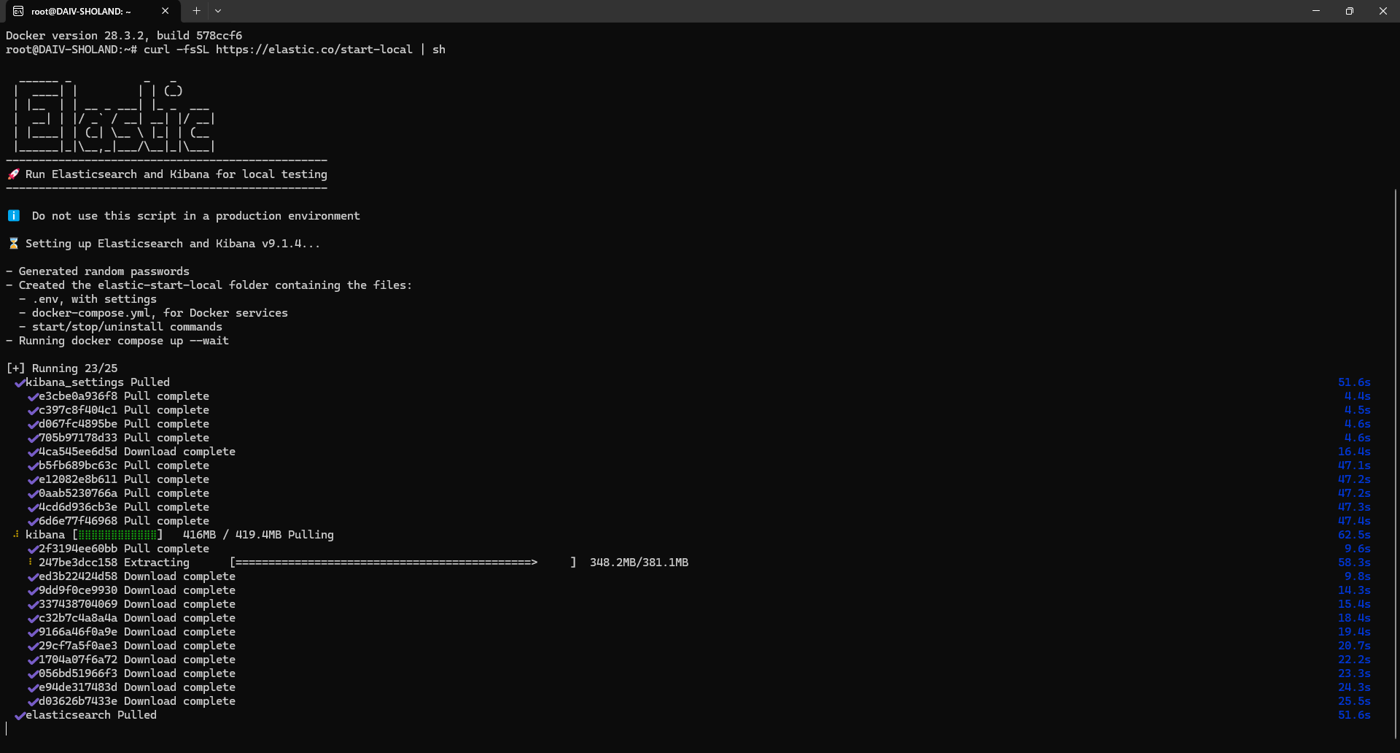Viewport: 1400px width, 753px height.
Task: Click the checkmark beside kibana_settings Pulled
Action: 20,383
